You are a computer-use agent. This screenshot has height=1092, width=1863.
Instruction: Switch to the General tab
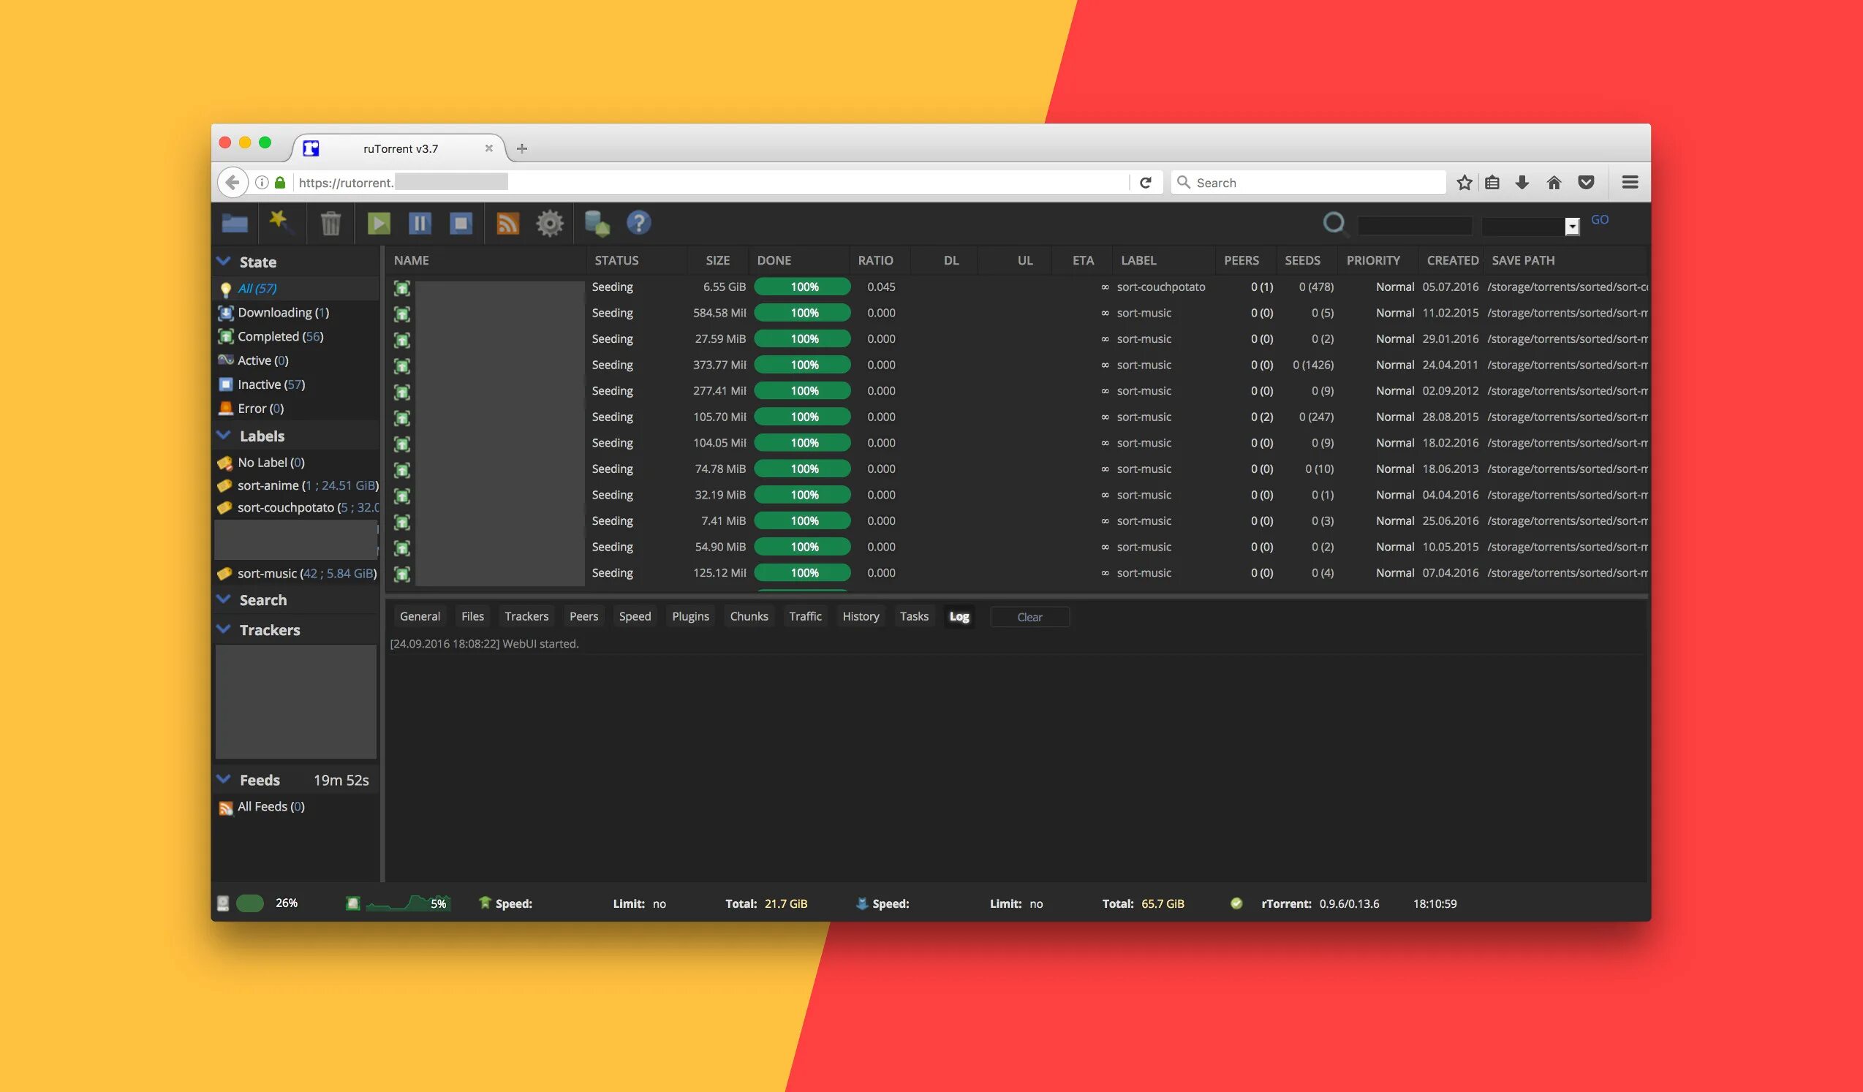[420, 616]
